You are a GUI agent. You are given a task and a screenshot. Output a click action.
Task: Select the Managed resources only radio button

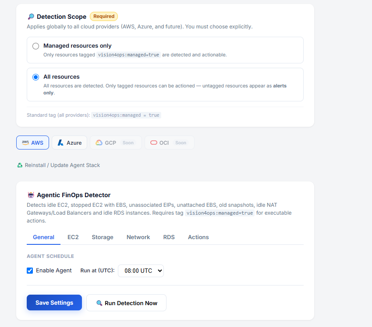pyautogui.click(x=36, y=46)
